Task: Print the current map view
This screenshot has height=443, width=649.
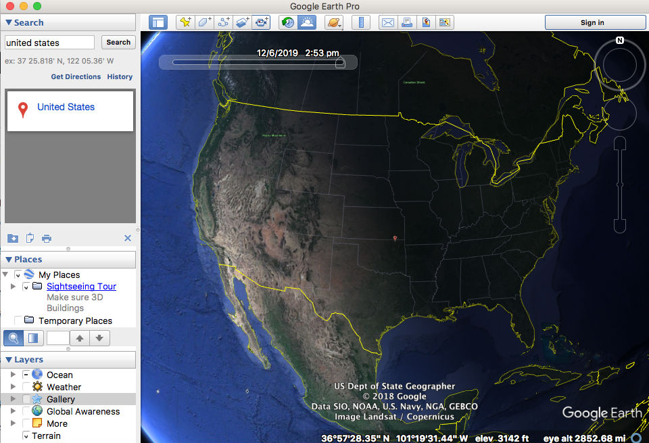Action: tap(406, 22)
